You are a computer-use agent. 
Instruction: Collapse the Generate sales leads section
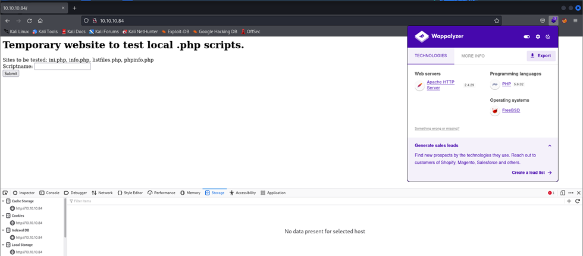(x=550, y=145)
